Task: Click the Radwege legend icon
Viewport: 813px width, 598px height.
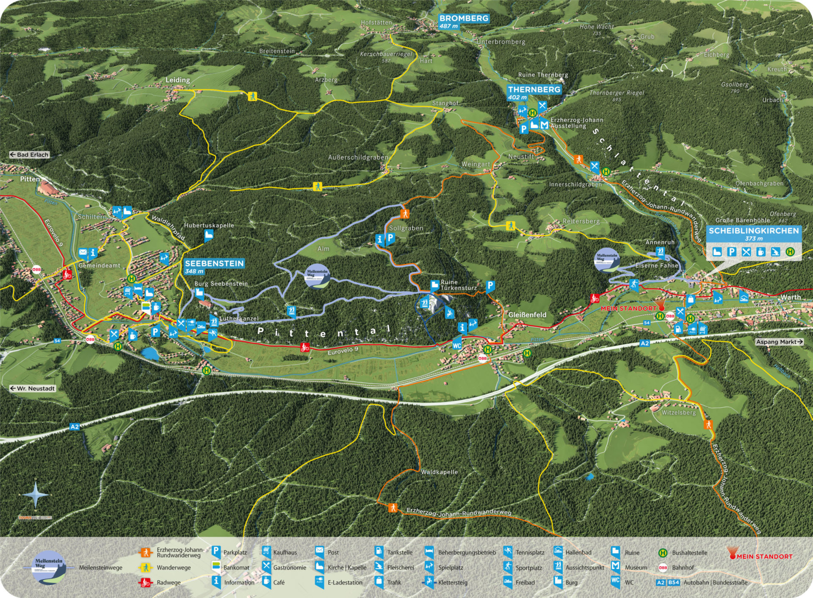Action: coord(146,582)
